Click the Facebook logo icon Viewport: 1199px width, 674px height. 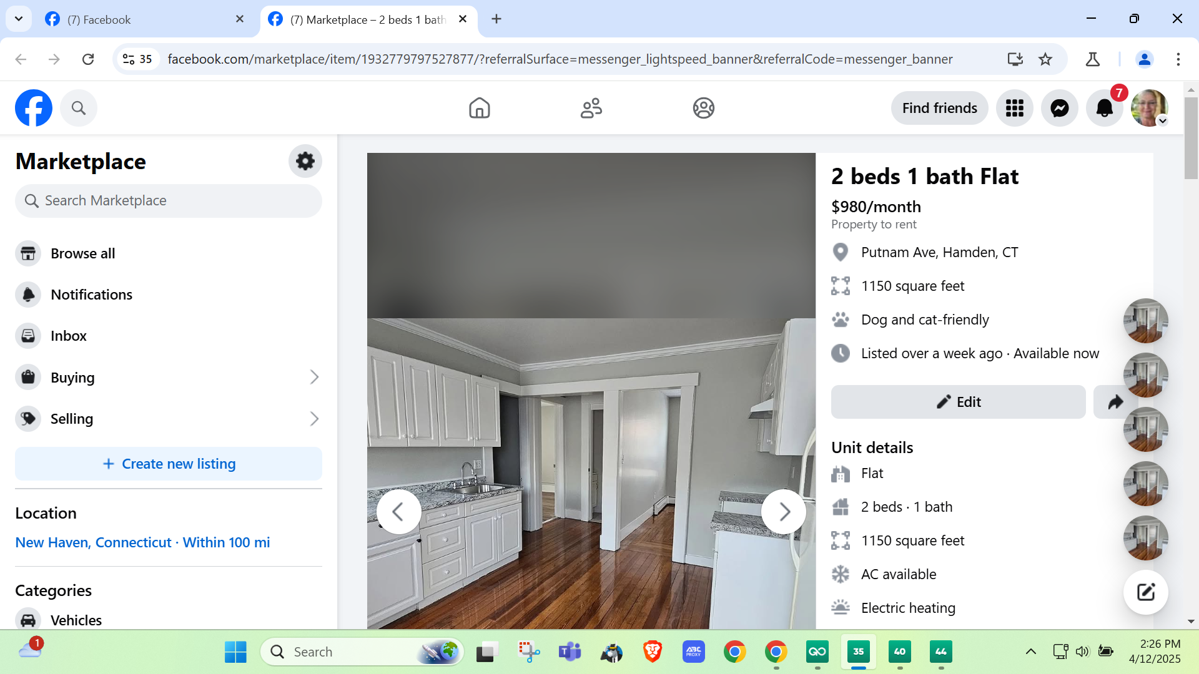point(34,108)
